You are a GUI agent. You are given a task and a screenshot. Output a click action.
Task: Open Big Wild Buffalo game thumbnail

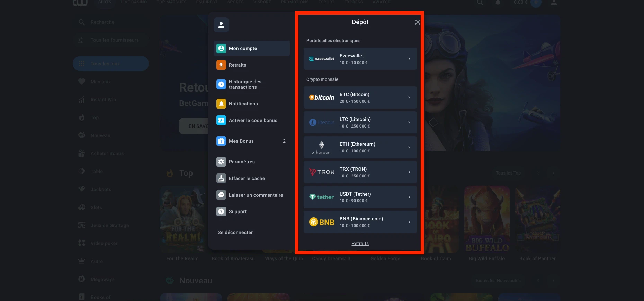487,219
